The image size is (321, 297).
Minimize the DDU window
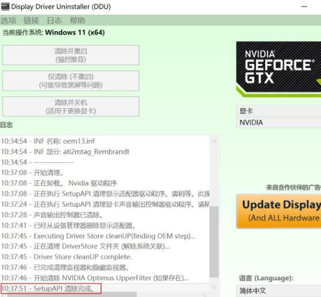pyautogui.click(x=304, y=6)
